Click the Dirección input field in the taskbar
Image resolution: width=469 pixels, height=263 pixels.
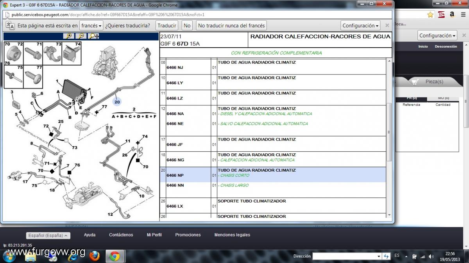click(344, 256)
